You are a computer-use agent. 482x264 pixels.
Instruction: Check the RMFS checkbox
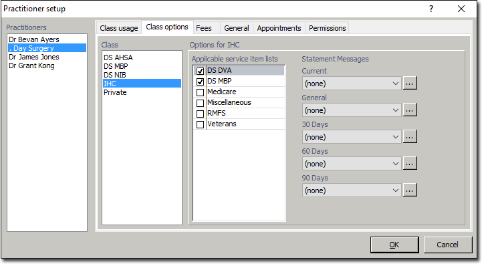(200, 114)
